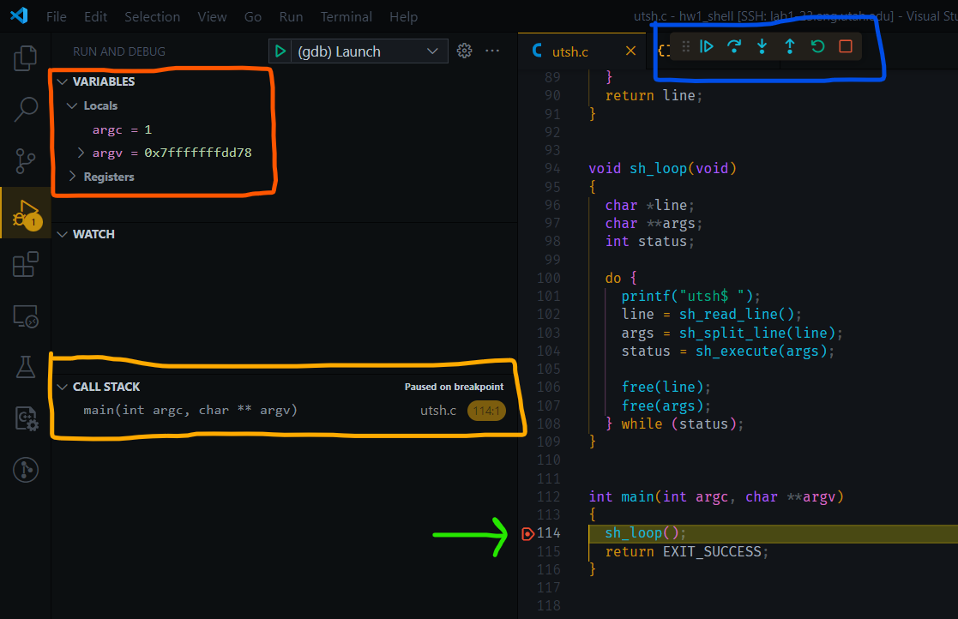The height and width of the screenshot is (619, 958).
Task: Expand the Registers group
Action: click(72, 177)
